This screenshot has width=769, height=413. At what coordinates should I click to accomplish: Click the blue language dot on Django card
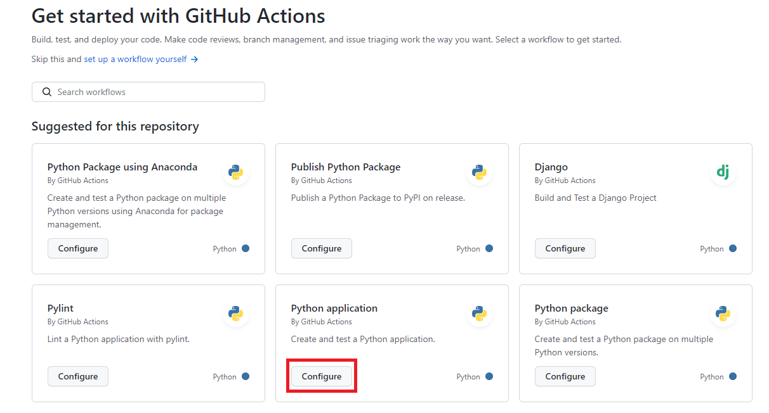coord(733,248)
